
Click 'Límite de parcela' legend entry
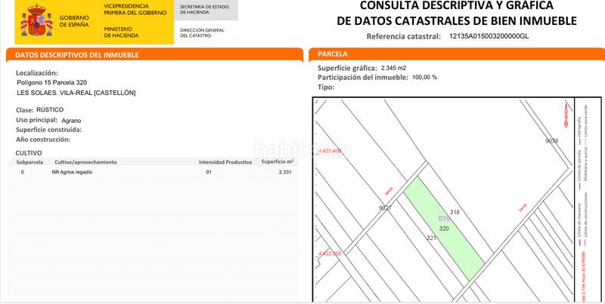click(579, 165)
